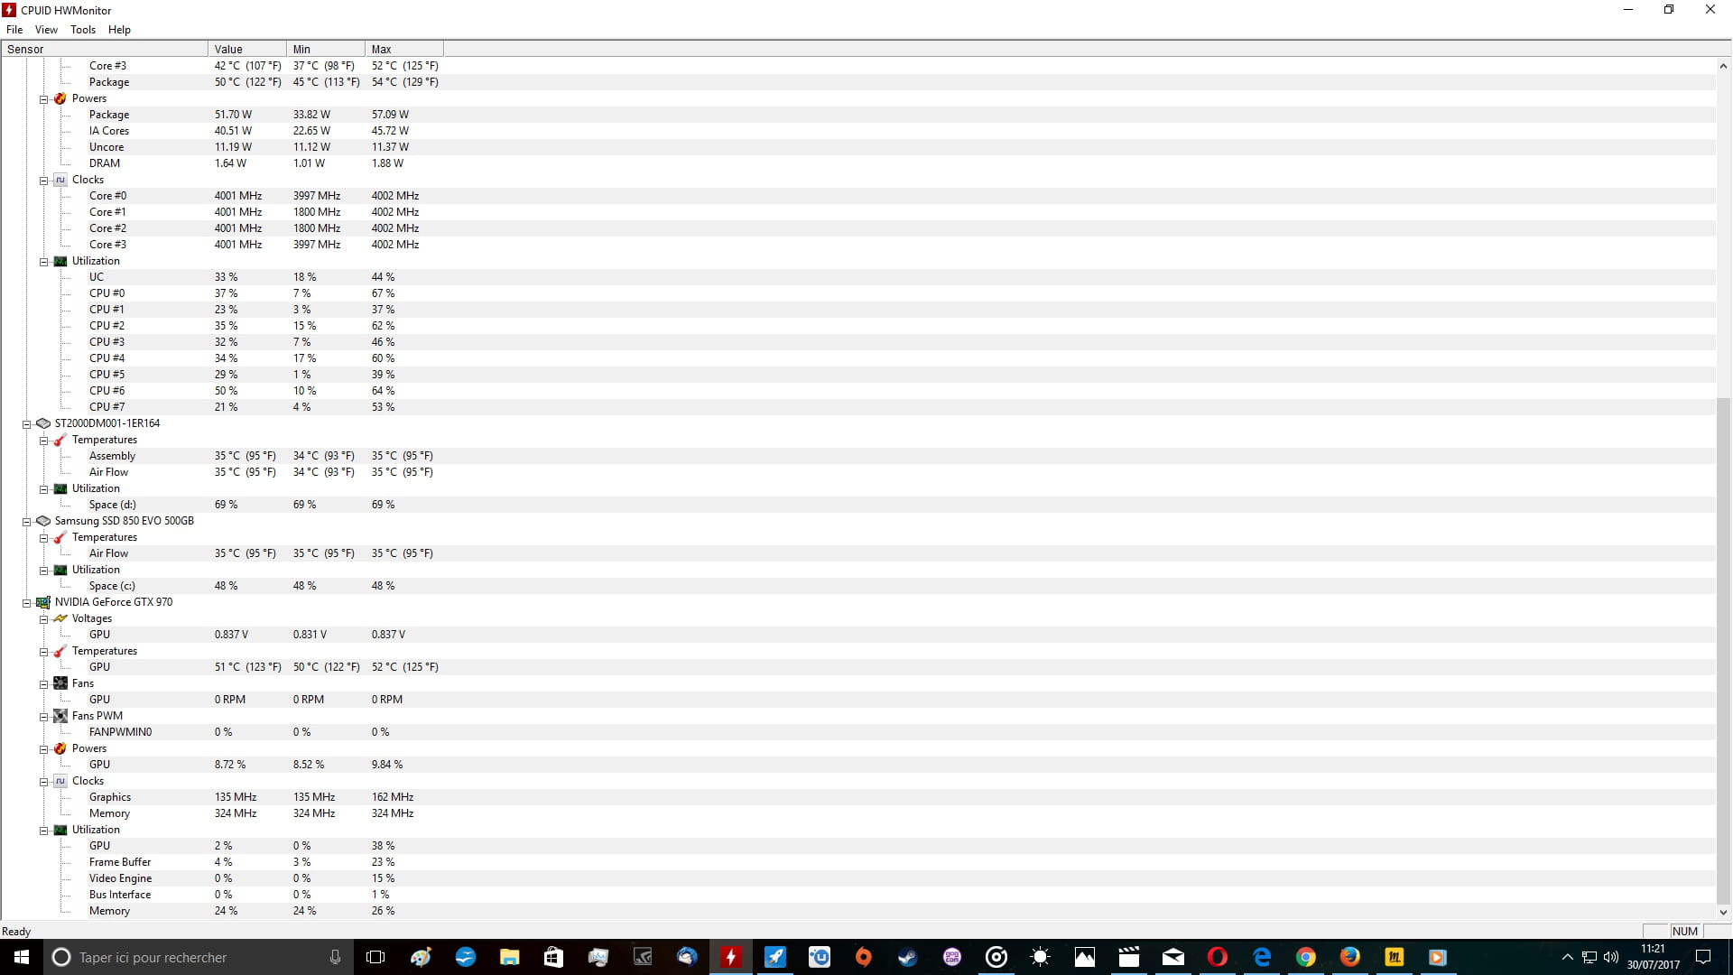The image size is (1733, 975).
Task: Click the Max column header
Action: coord(403,50)
